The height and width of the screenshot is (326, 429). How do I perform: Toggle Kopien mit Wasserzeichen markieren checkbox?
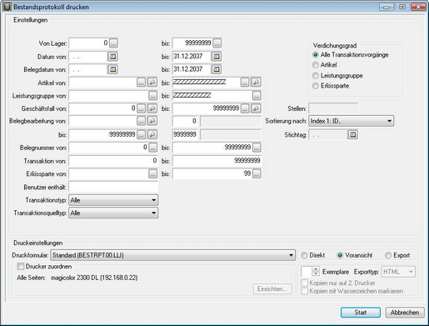tap(305, 291)
